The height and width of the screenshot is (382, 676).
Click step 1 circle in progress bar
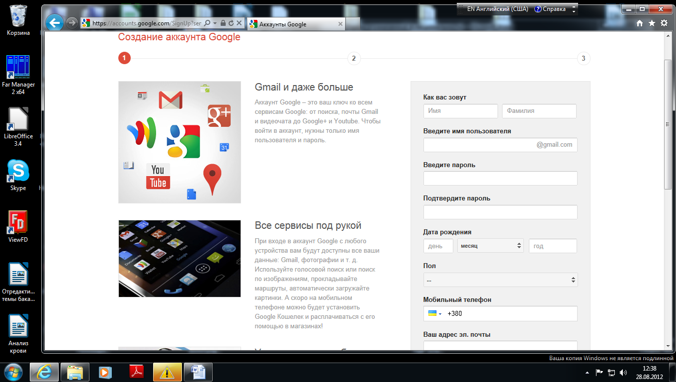pyautogui.click(x=124, y=58)
